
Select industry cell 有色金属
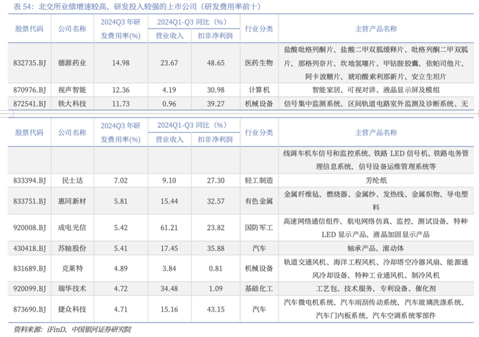[x=259, y=201]
